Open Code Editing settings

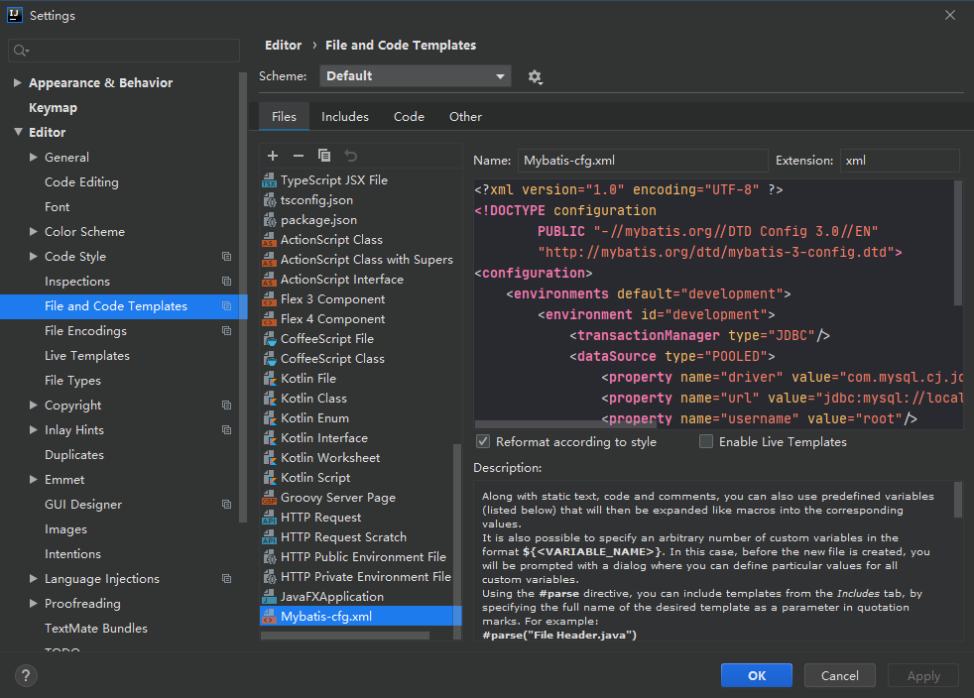[x=81, y=182]
